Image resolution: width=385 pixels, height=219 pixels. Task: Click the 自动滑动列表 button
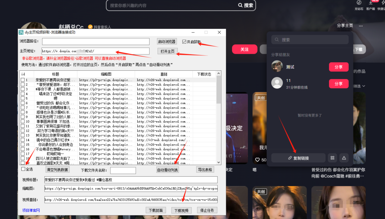168,170
